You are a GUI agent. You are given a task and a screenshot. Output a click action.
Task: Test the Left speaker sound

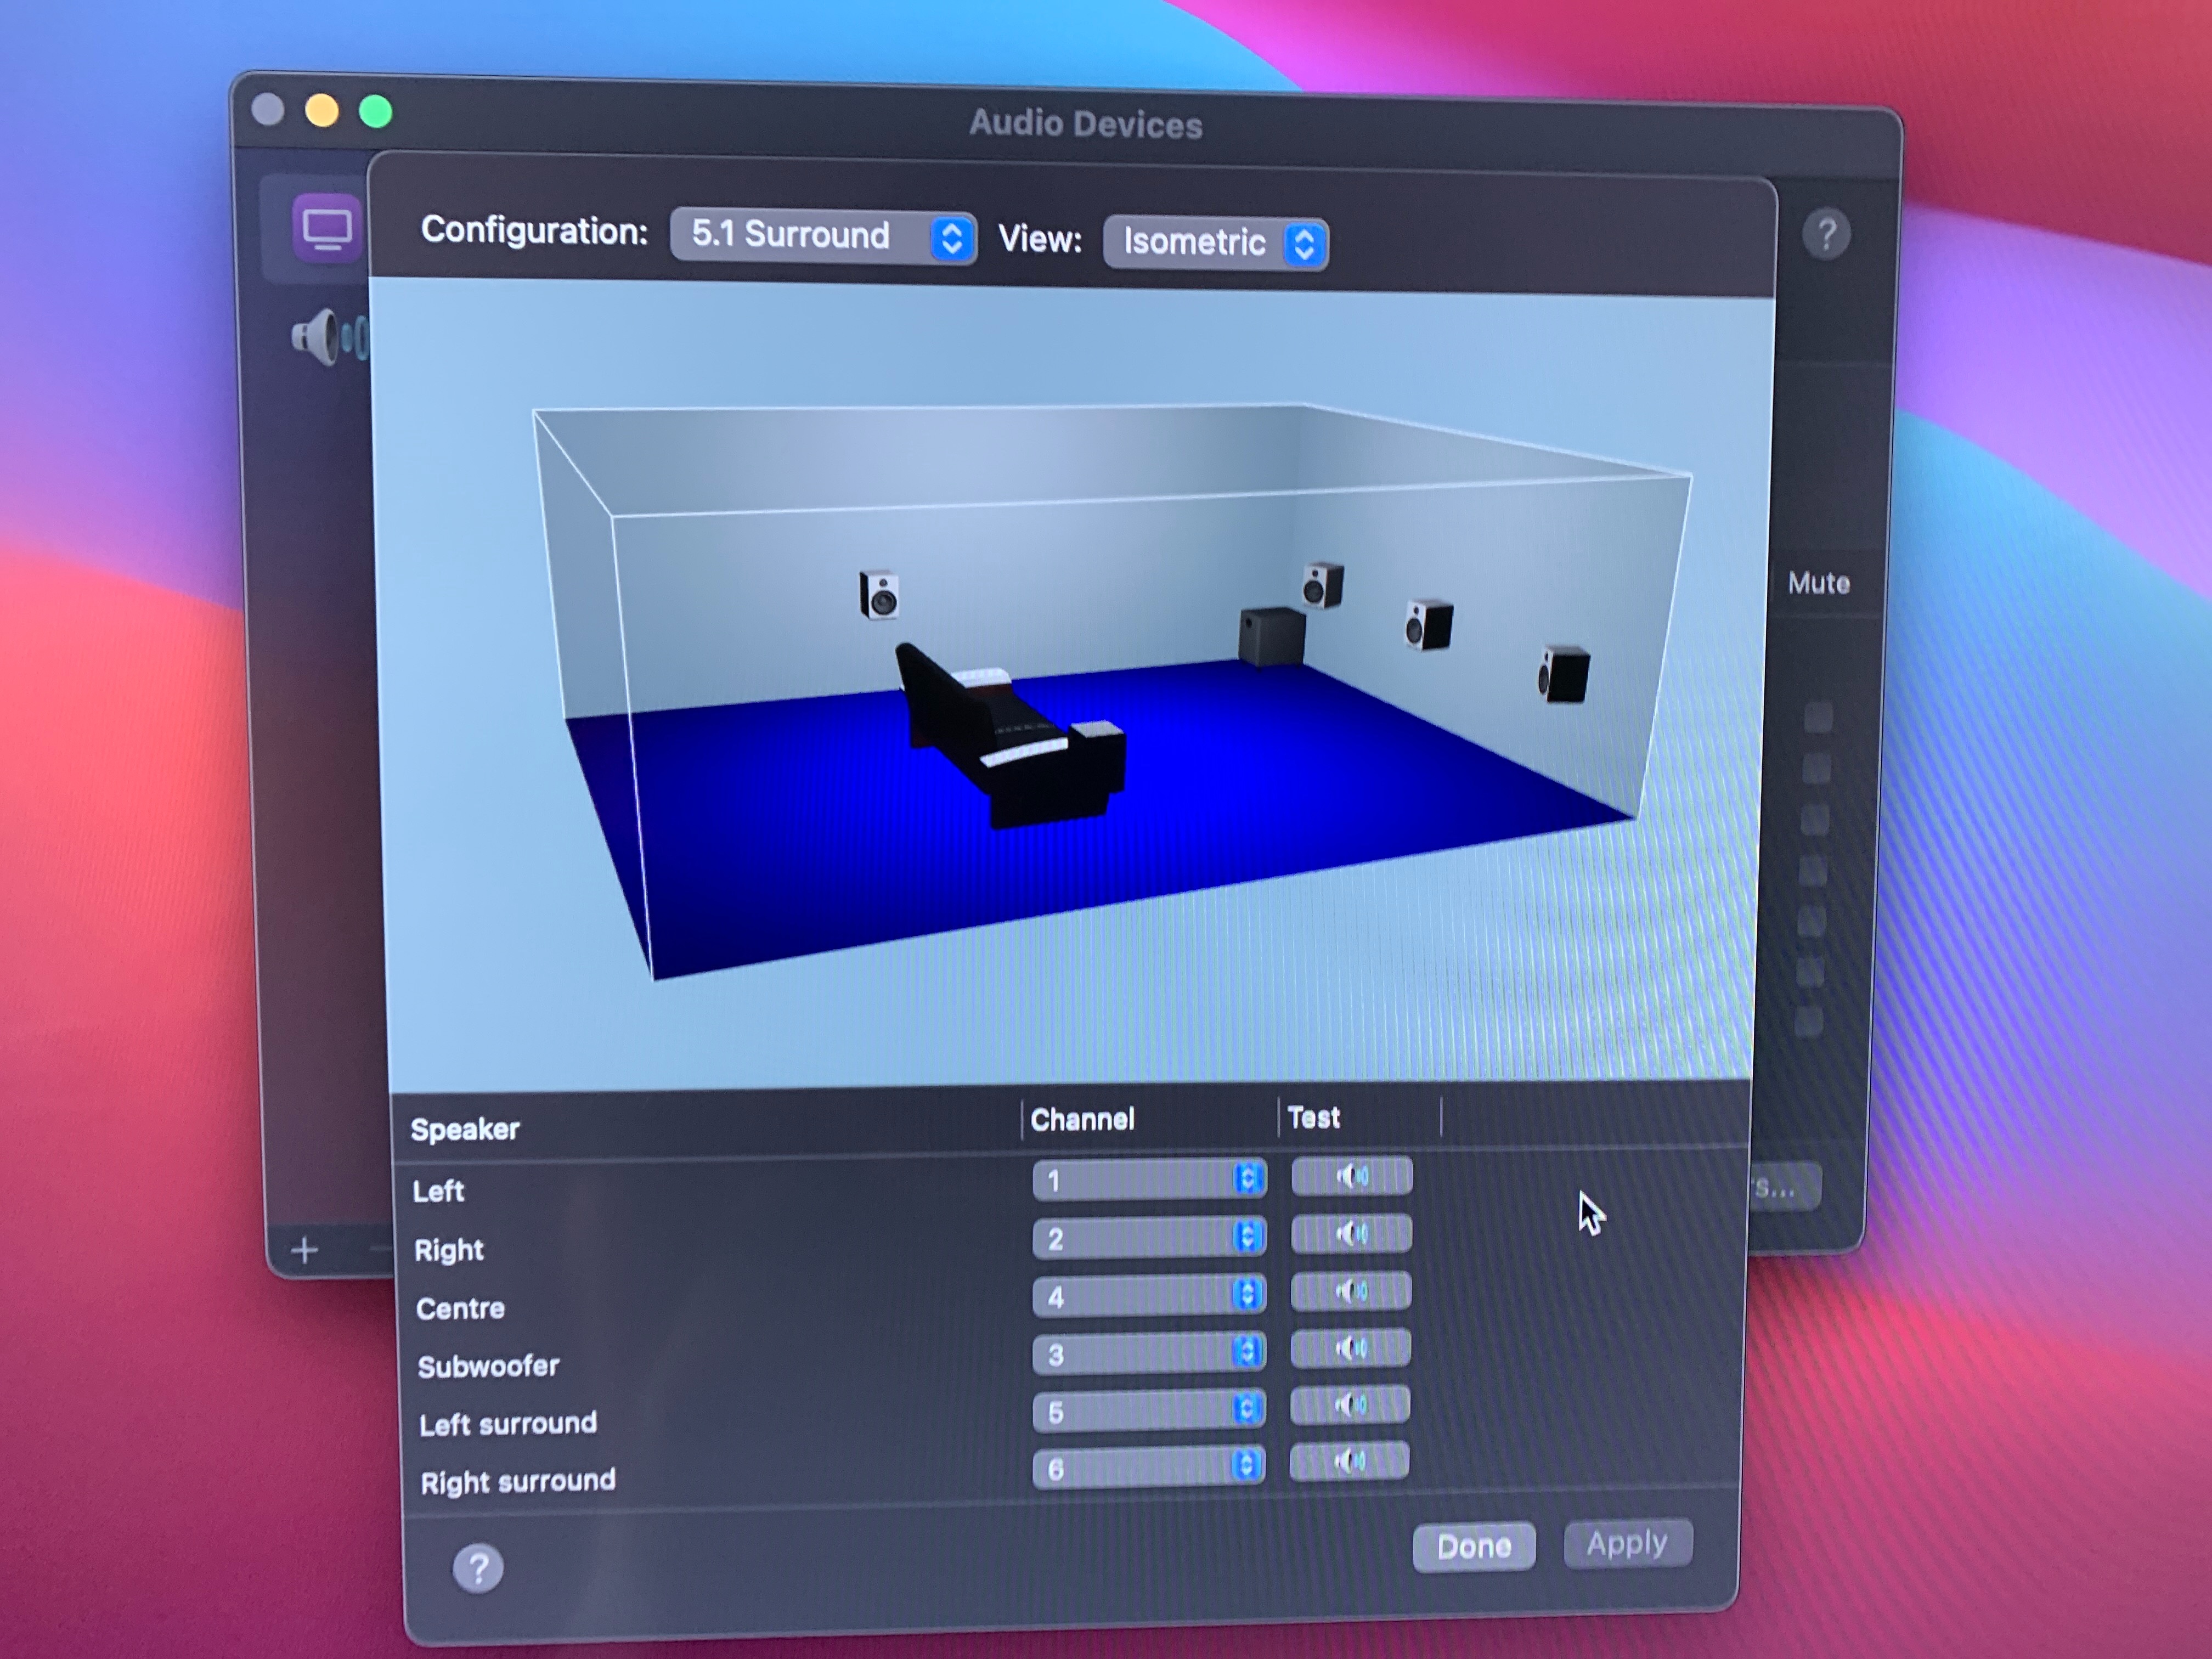tap(1351, 1176)
